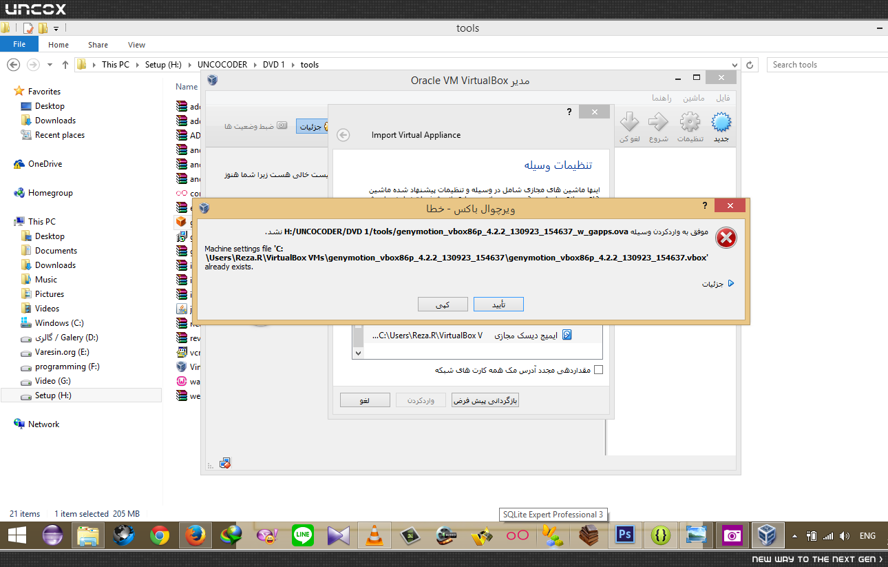The image size is (888, 567).
Task: Click the help question mark in the error dialog
Action: (x=704, y=206)
